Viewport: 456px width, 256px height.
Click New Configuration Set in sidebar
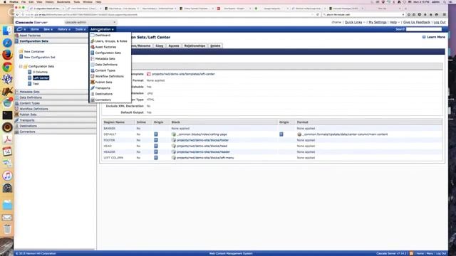[x=37, y=57]
